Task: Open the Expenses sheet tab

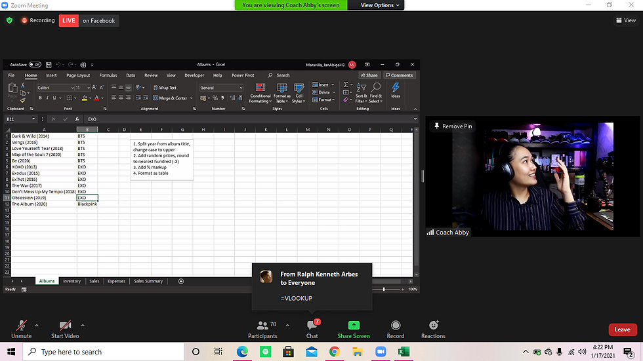Action: click(x=116, y=281)
